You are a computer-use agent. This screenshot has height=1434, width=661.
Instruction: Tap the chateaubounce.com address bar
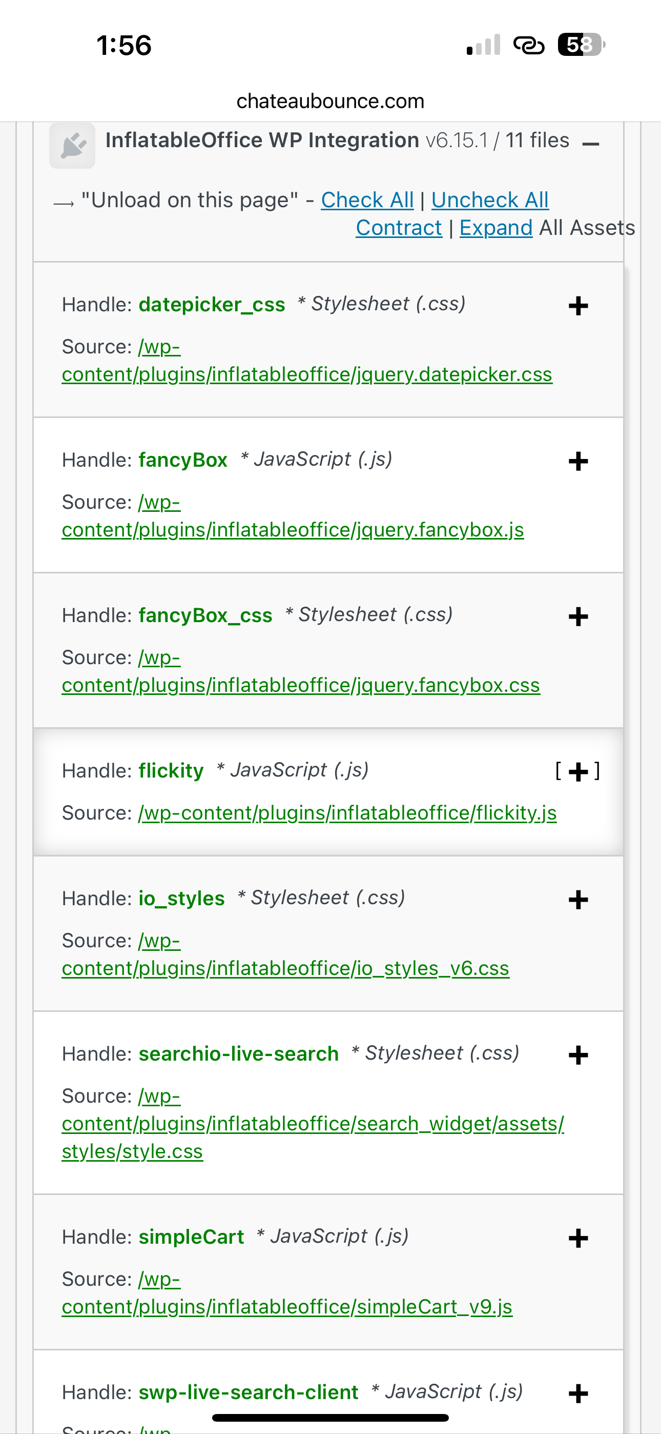[x=330, y=102]
